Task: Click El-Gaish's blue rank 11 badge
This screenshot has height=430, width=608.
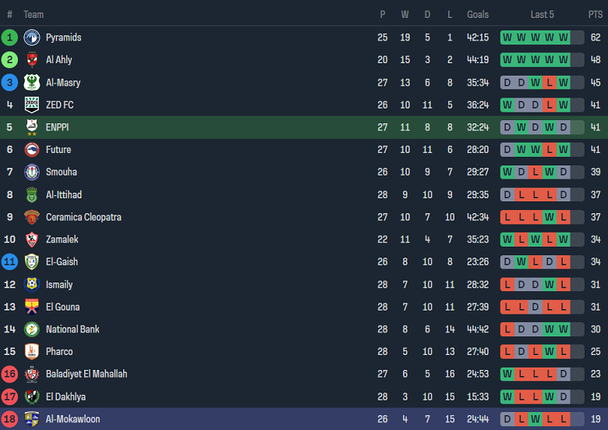Action: tap(9, 261)
